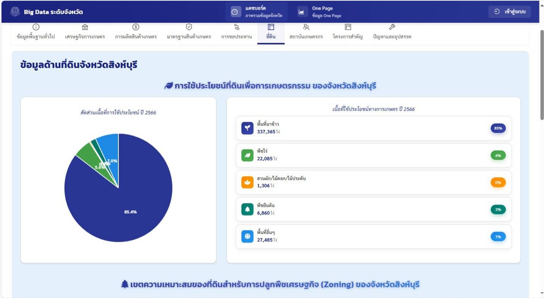
Task: Click the tree icon beside พืชยืนต้น
Action: click(248, 209)
